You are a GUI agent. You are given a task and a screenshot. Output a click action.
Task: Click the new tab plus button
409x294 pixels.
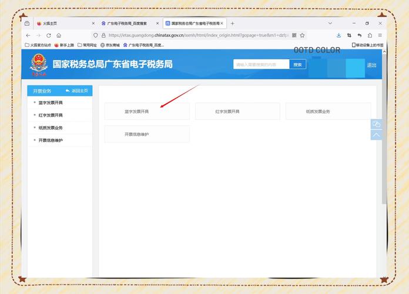(232, 24)
